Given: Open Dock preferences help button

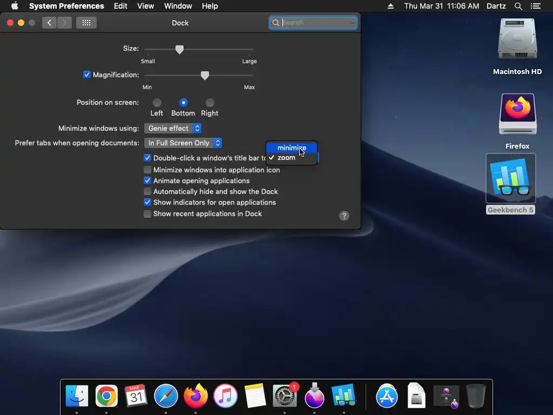Looking at the screenshot, I should 344,216.
